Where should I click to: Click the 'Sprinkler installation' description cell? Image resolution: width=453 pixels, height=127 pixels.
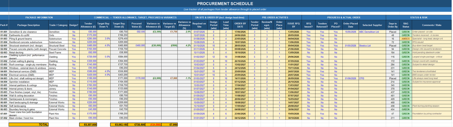tap(28, 82)
